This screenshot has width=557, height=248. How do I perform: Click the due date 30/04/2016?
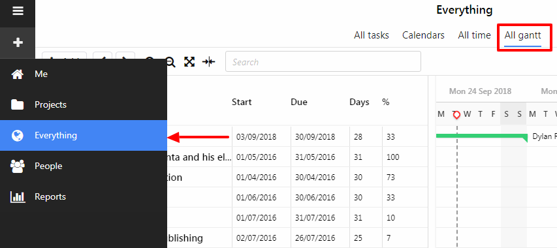315,178
